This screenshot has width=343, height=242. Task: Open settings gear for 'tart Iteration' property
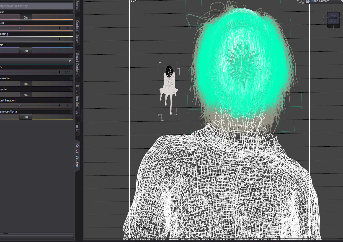[71, 101]
